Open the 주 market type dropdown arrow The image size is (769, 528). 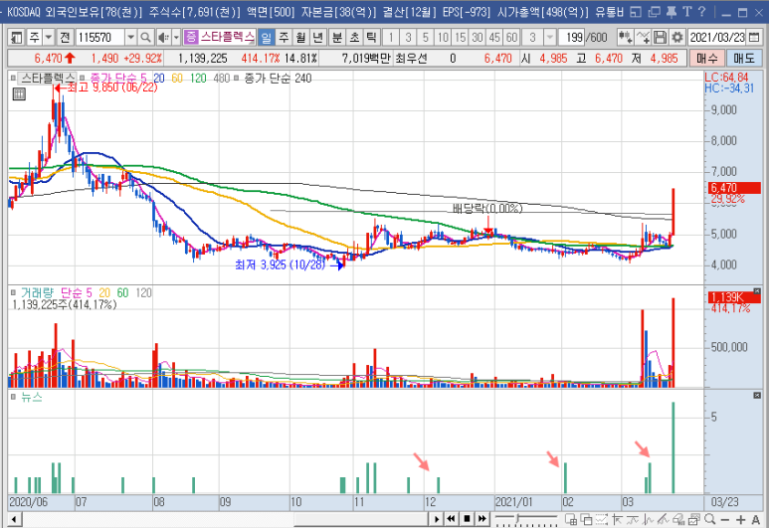pos(48,37)
